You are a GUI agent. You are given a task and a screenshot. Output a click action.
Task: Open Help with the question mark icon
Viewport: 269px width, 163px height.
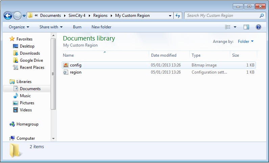coord(259,27)
